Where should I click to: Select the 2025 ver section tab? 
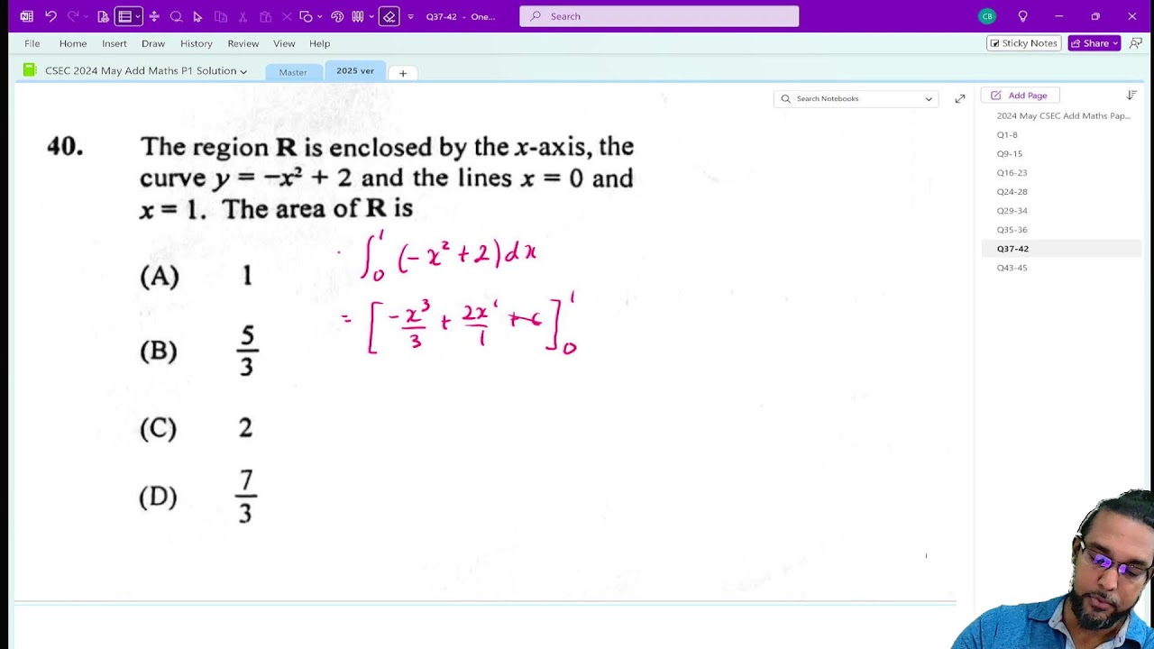click(x=355, y=71)
